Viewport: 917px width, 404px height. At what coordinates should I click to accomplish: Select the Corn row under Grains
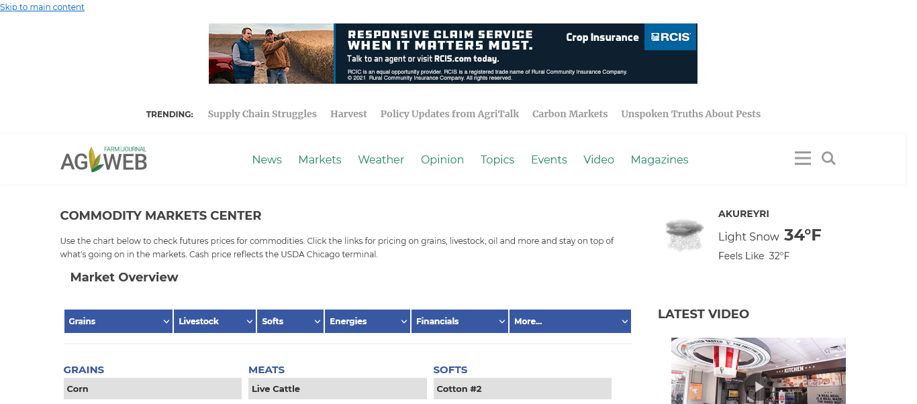point(152,389)
